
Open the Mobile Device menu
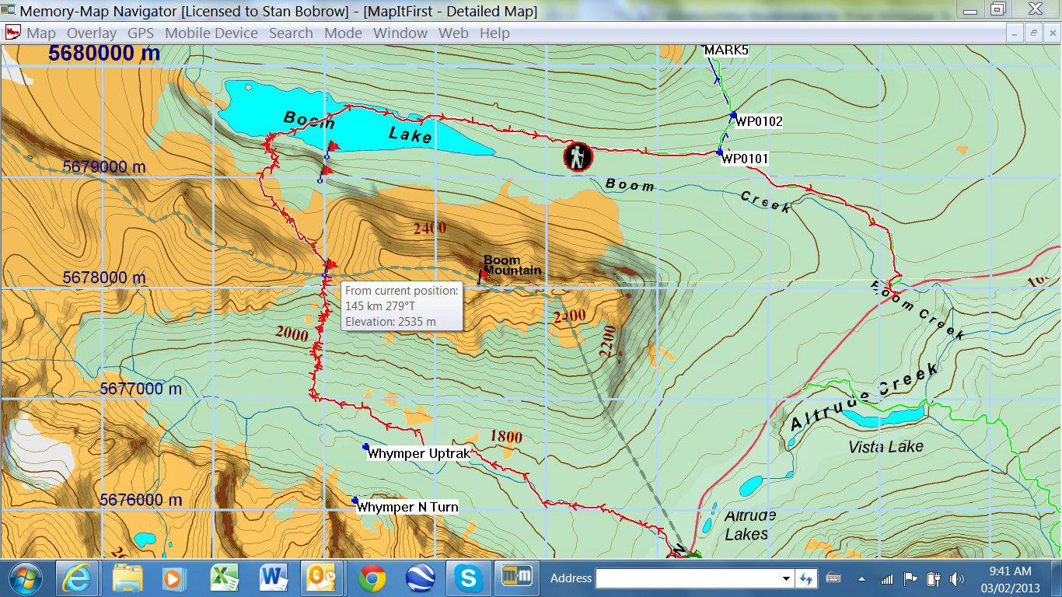(x=211, y=33)
